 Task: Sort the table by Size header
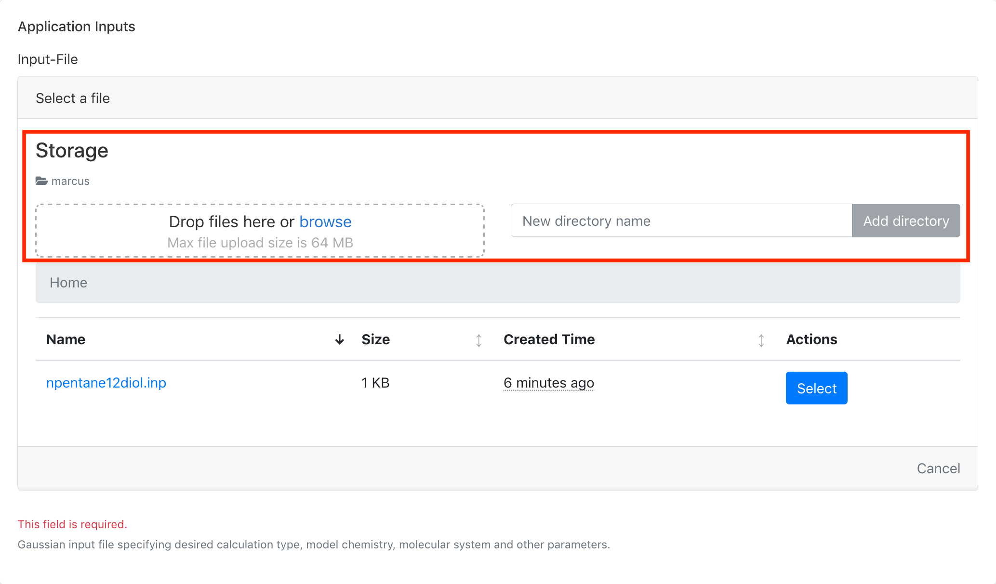coord(375,339)
